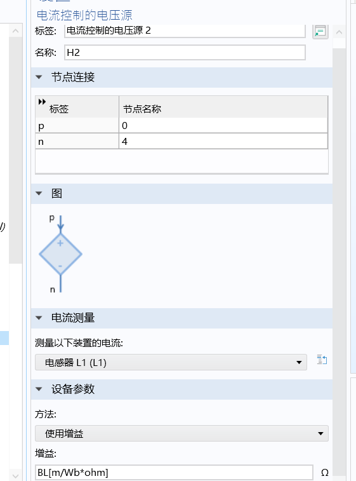356x481 pixels.
Task: Select node name cell for p row
Action: (x=223, y=125)
